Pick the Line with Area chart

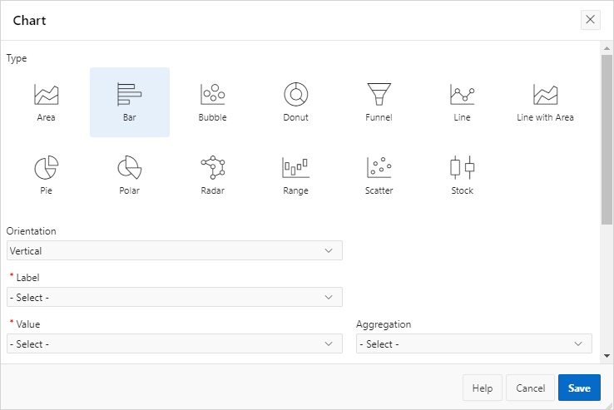tap(545, 102)
